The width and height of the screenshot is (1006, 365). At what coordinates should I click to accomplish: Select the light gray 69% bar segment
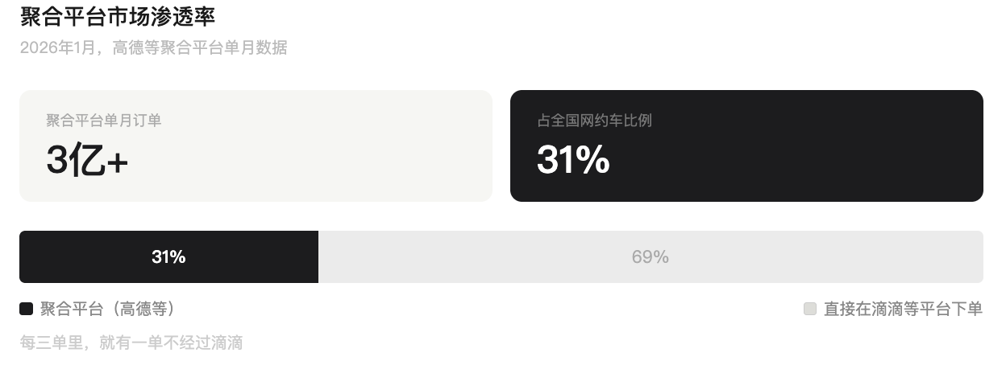coord(806,257)
